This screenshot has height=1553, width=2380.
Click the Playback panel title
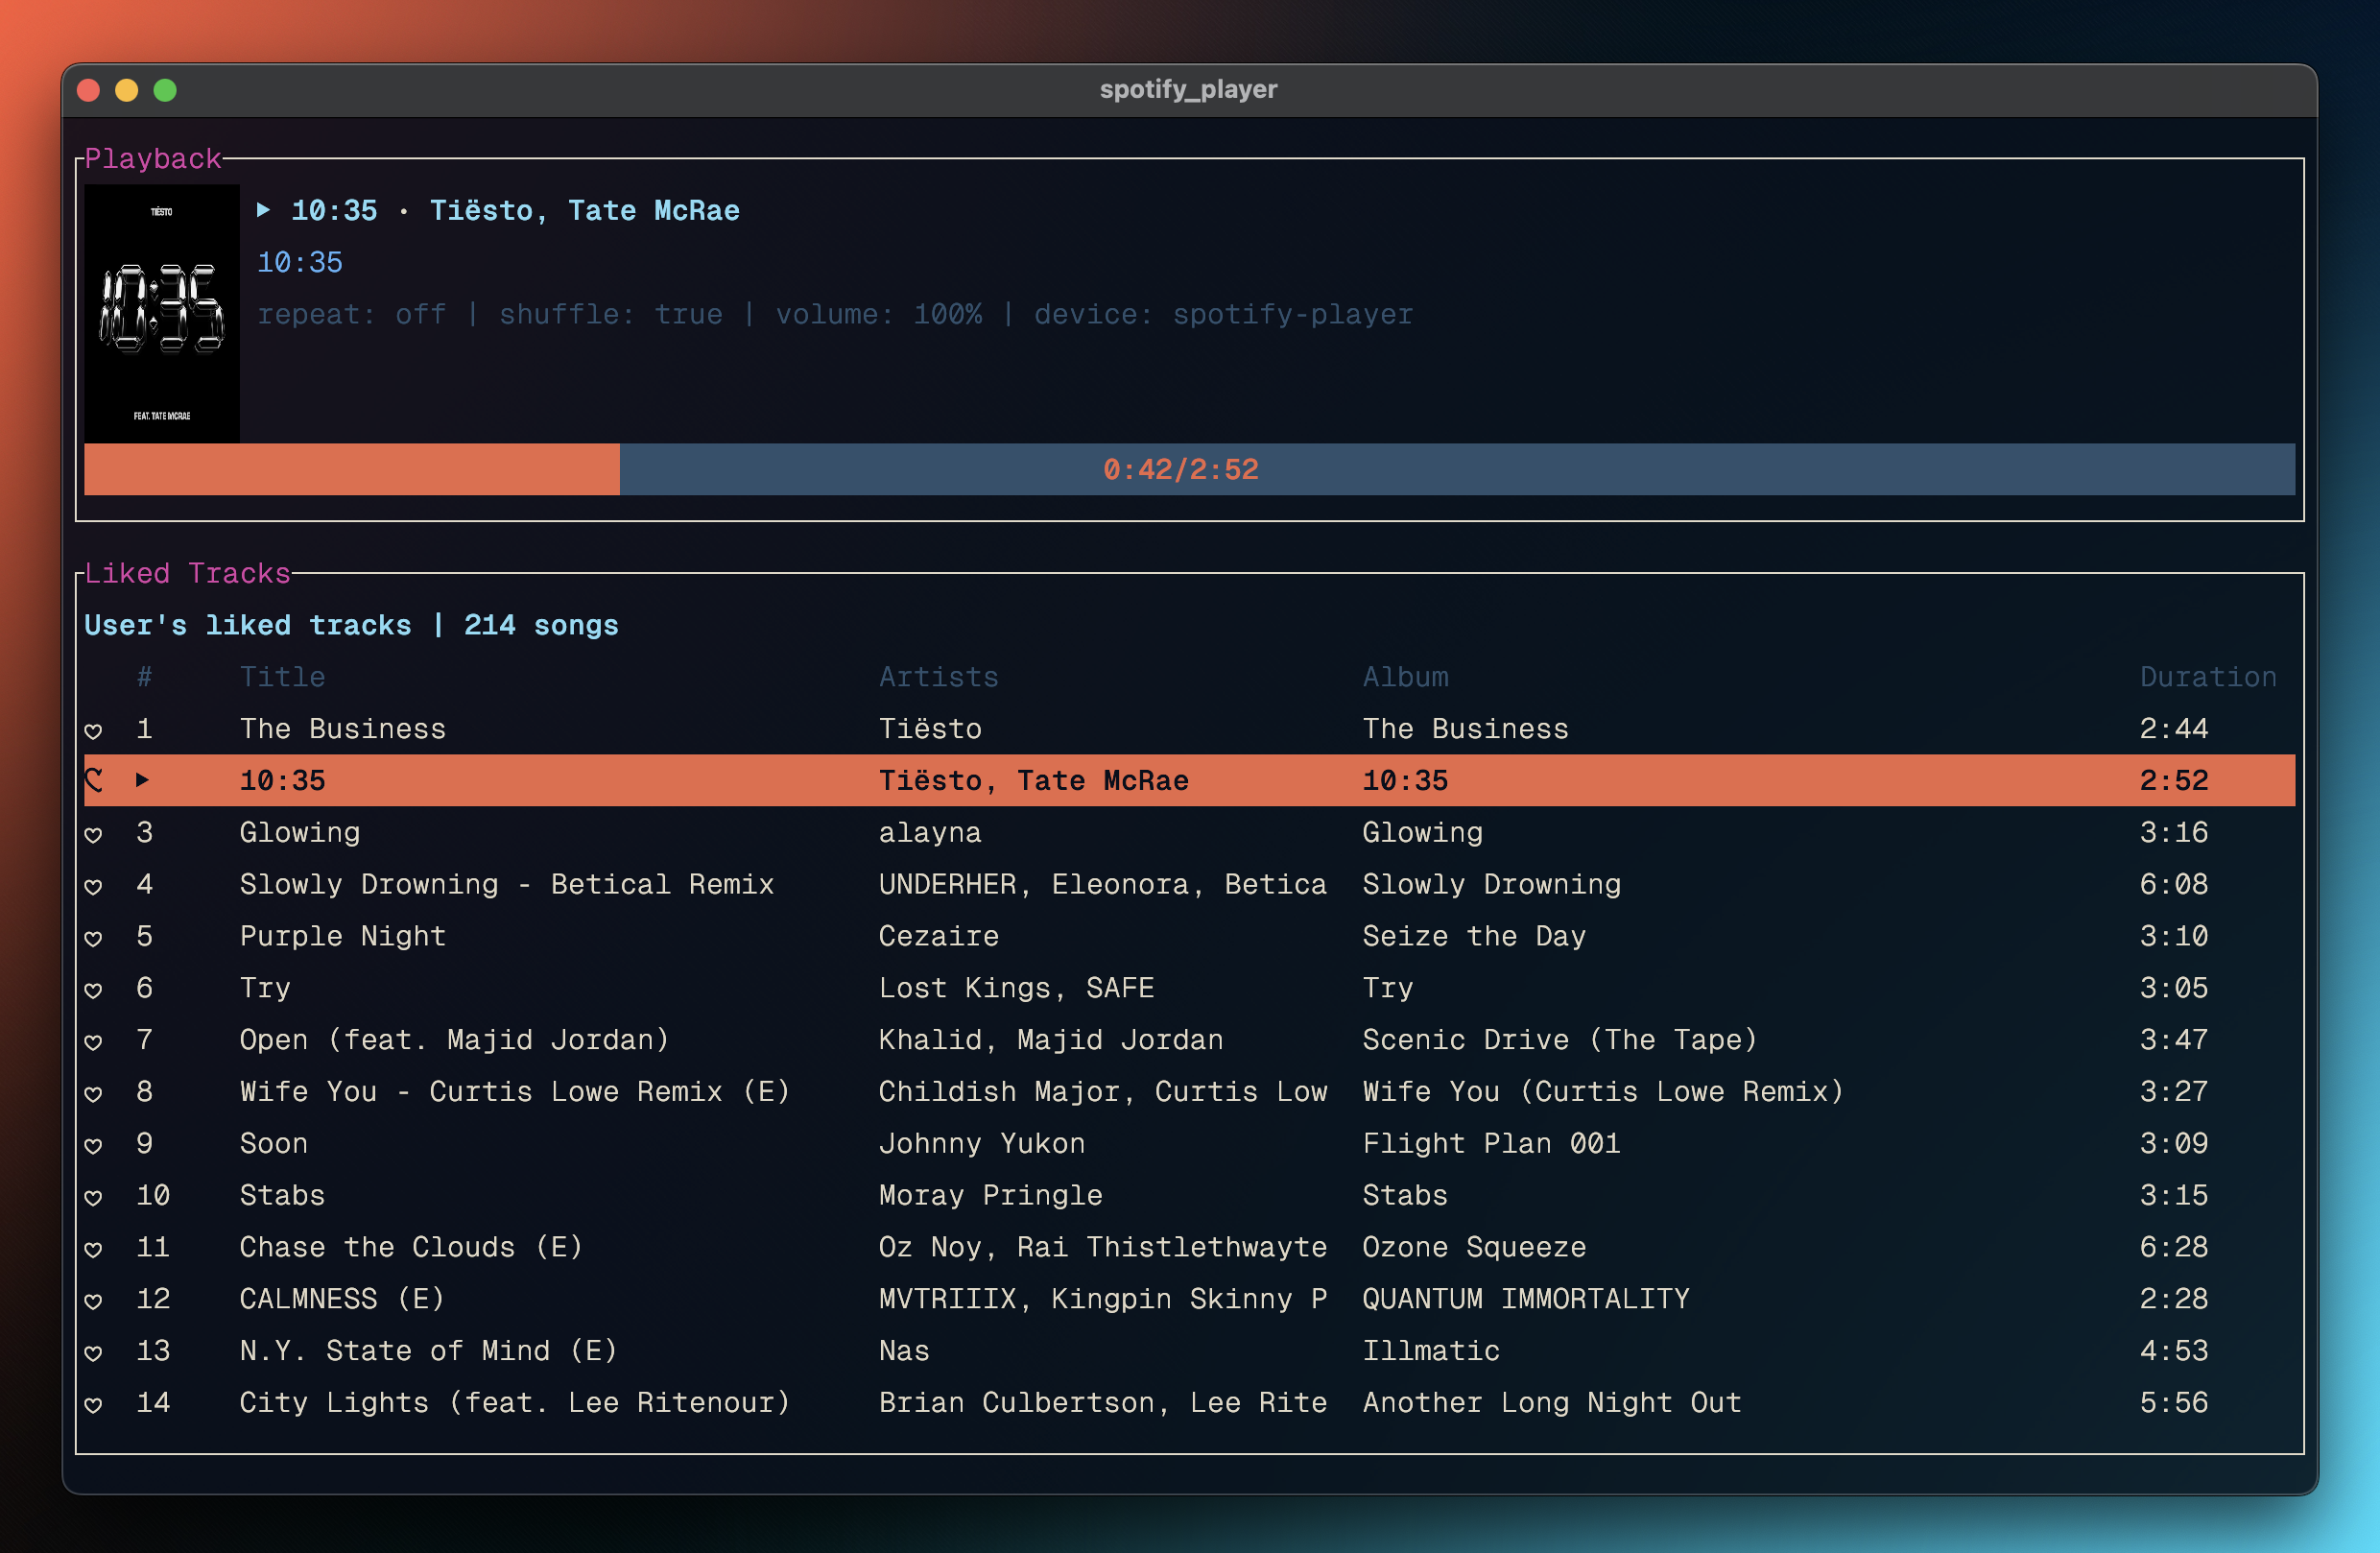point(152,158)
